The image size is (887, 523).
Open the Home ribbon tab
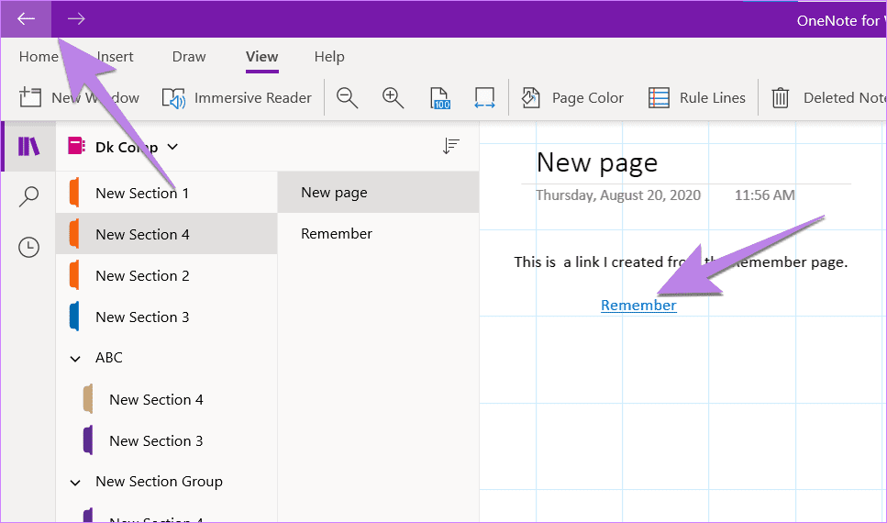point(39,57)
